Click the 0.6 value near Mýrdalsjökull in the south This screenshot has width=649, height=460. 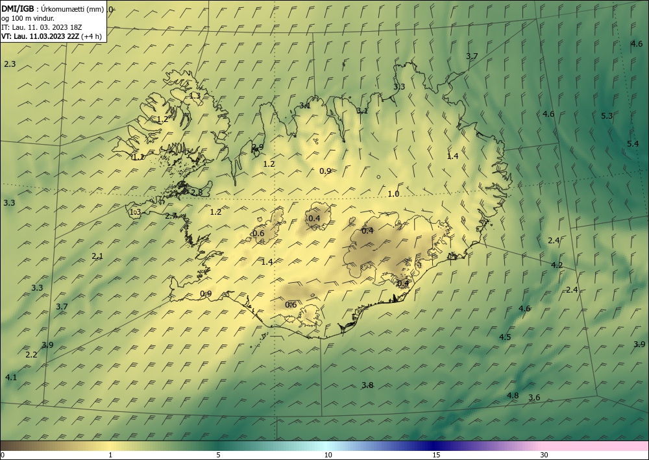(x=291, y=305)
